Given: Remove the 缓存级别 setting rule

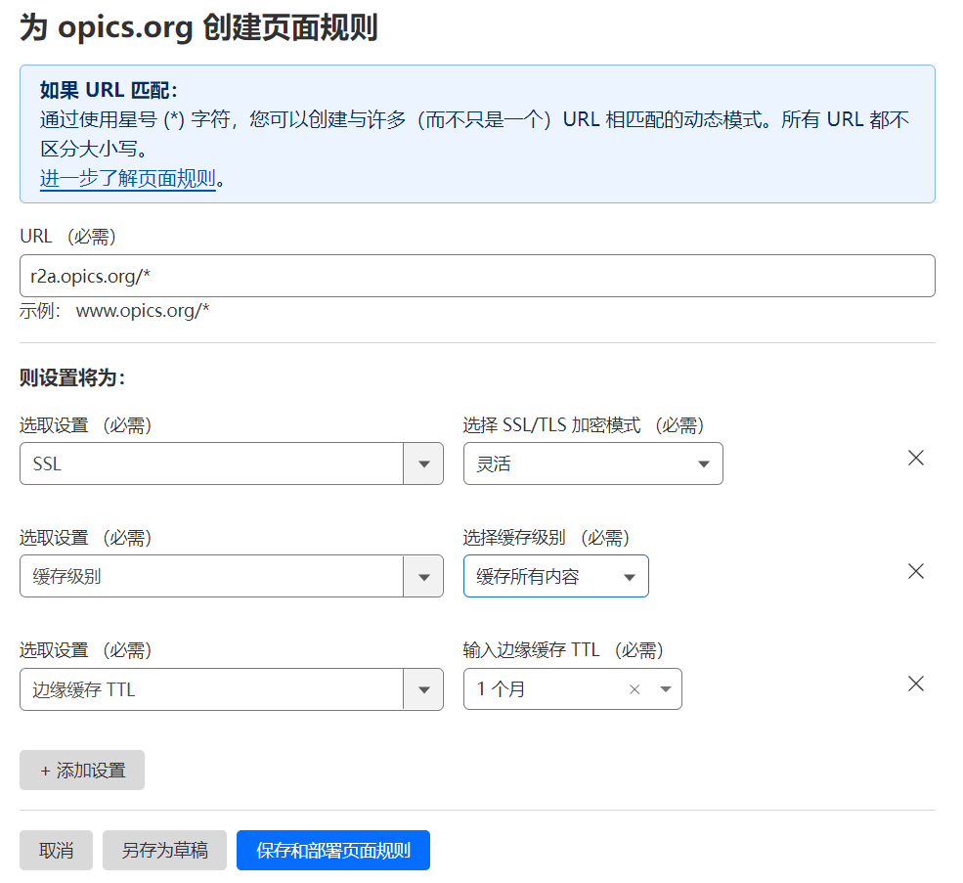Looking at the screenshot, I should pos(915,571).
